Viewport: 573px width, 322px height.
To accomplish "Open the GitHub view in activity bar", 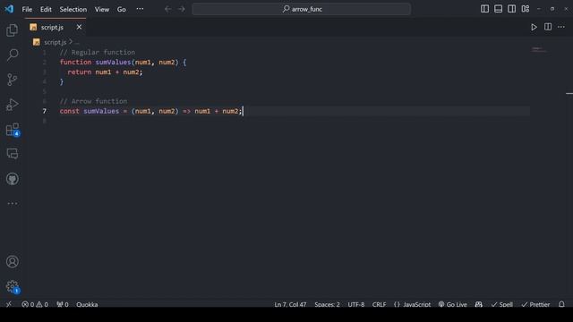I will (12, 179).
